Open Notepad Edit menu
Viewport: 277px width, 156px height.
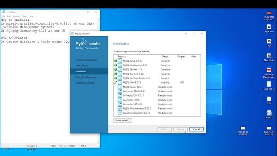(9, 16)
